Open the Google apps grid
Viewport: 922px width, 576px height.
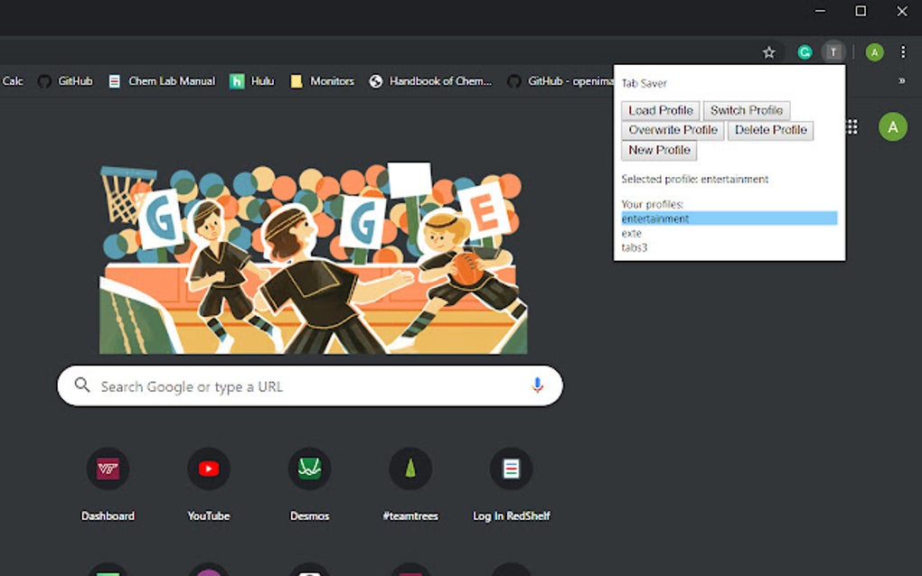(x=851, y=127)
